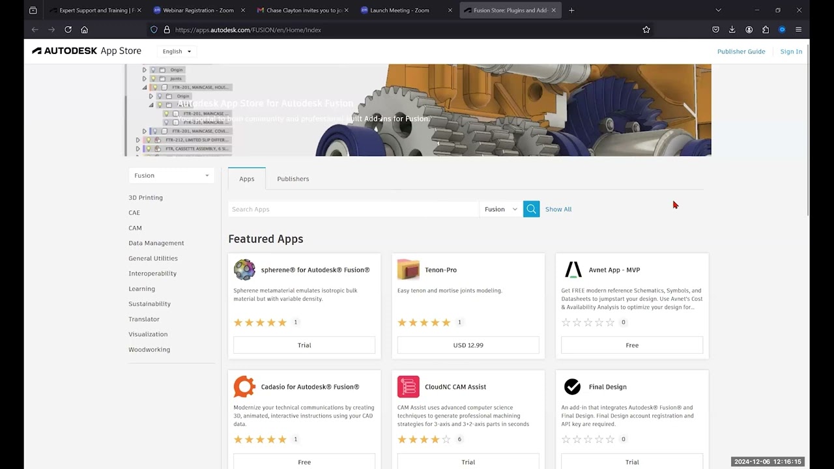Screen dimensions: 834x469
Task: Select the Woodworking category
Action: tap(149, 350)
